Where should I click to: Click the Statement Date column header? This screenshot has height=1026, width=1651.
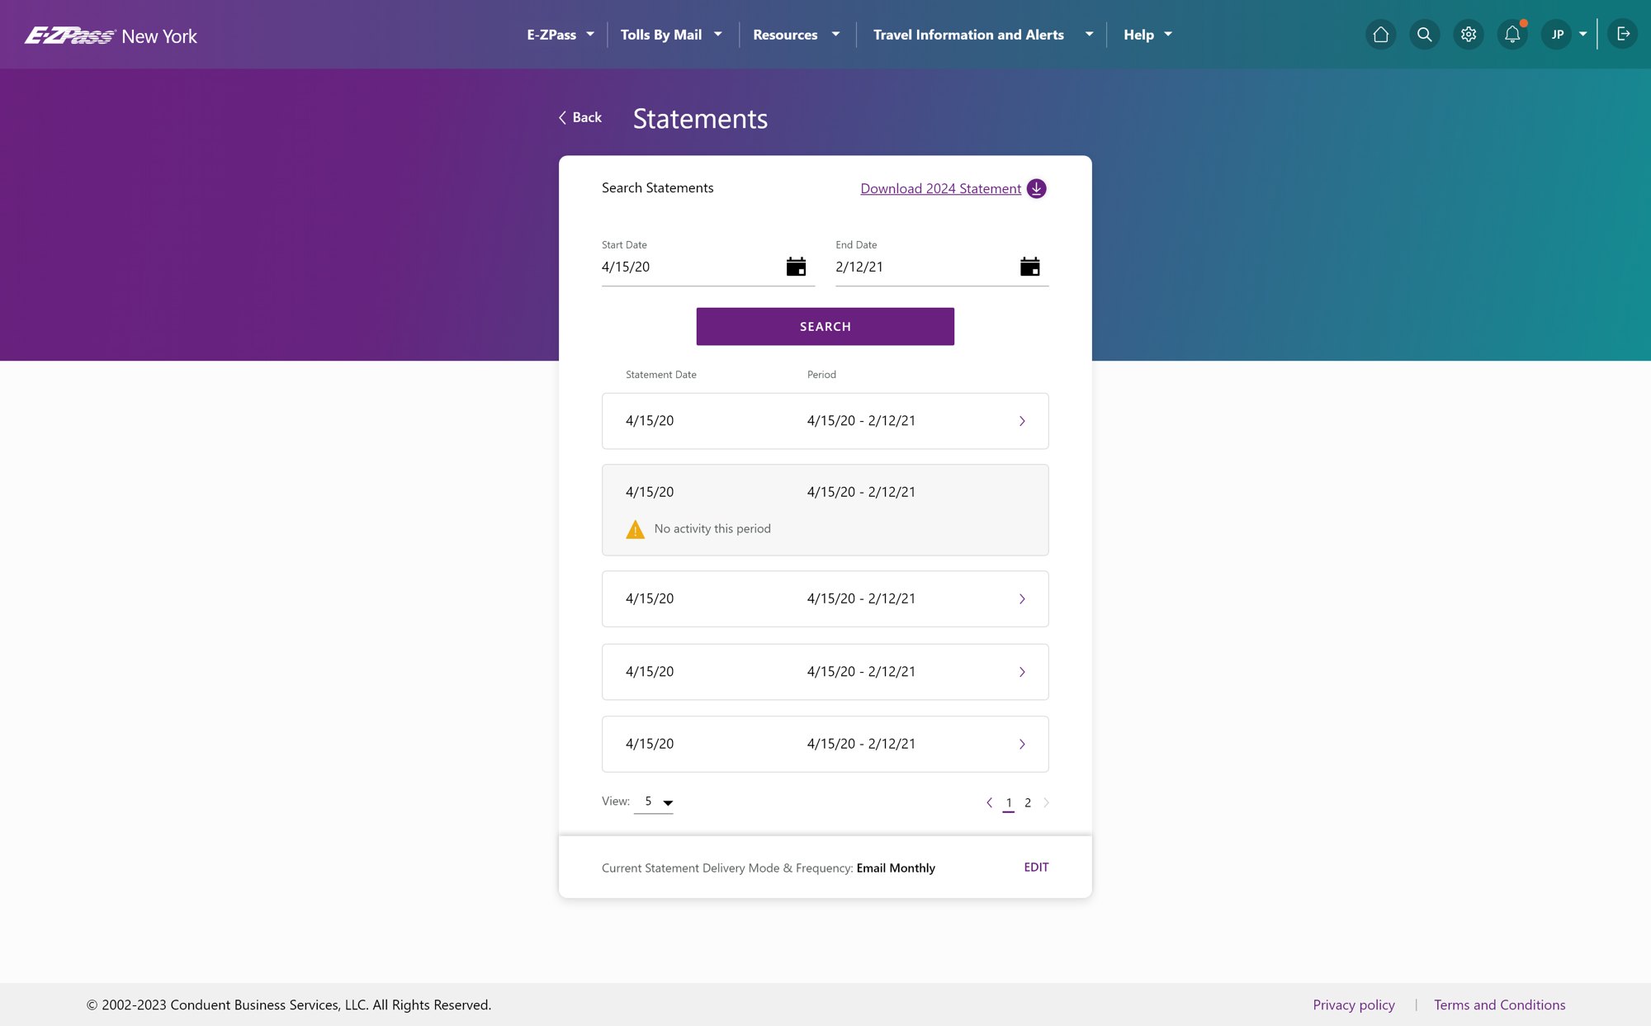click(661, 375)
